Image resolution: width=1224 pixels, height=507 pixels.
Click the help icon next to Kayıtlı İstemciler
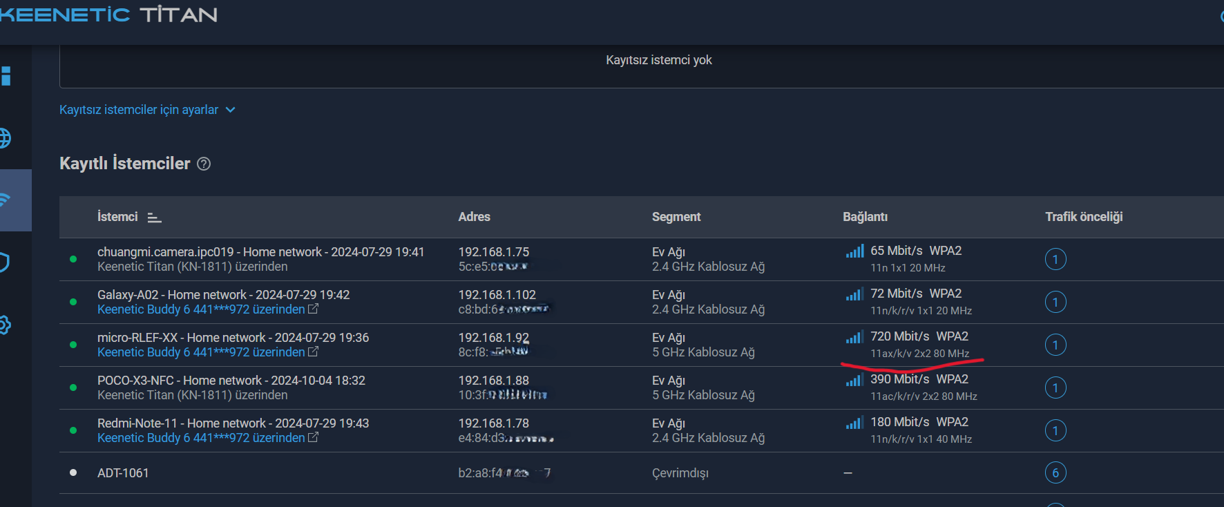click(x=204, y=164)
